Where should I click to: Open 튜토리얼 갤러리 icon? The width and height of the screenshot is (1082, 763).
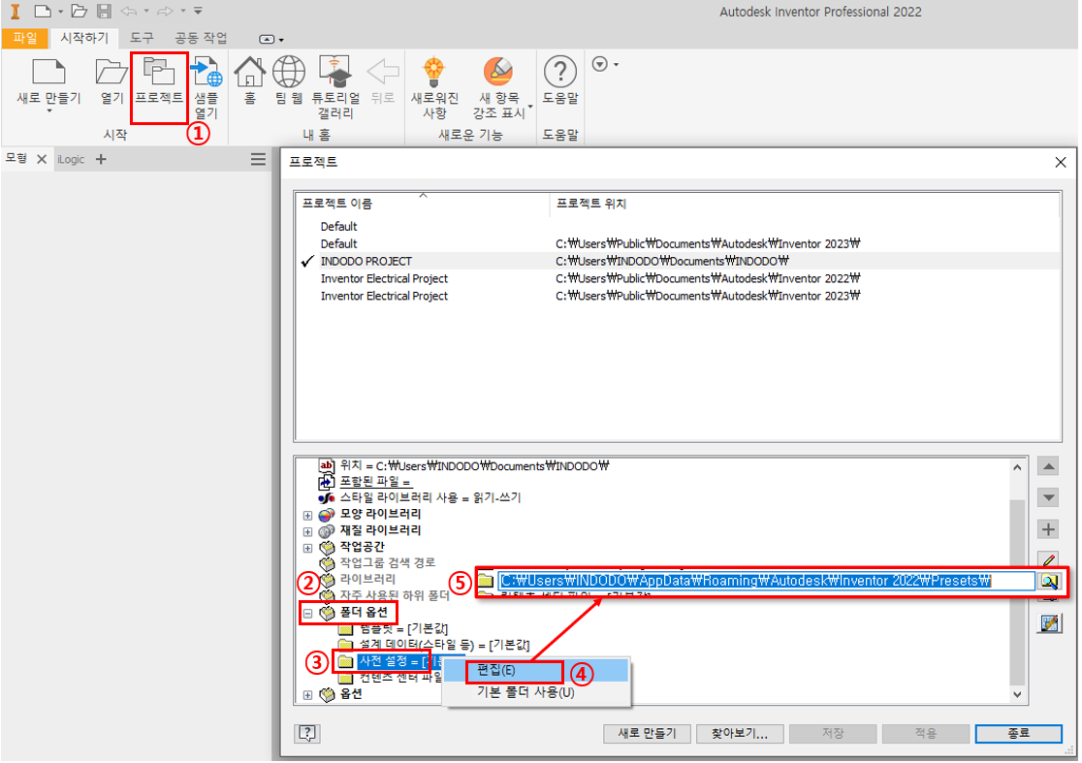335,72
